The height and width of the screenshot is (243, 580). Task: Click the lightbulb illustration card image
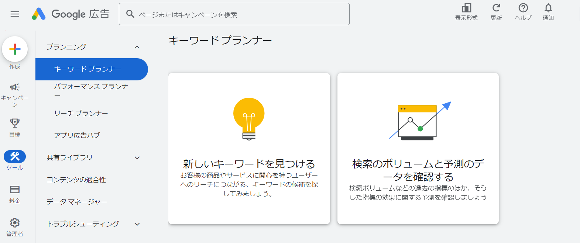click(x=249, y=119)
